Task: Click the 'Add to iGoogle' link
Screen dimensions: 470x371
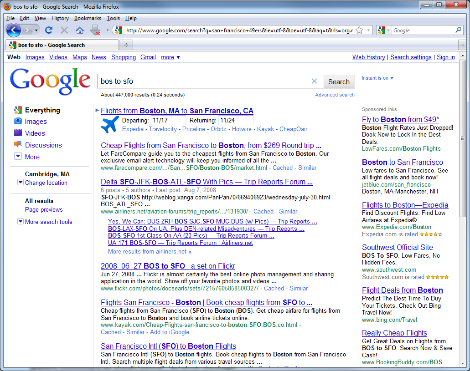Action: point(170,332)
